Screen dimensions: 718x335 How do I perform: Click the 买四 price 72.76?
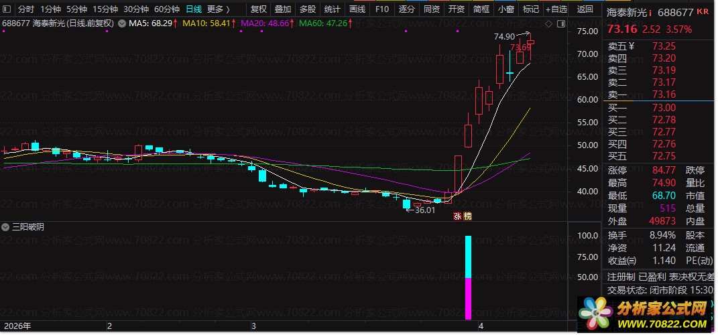pos(664,145)
